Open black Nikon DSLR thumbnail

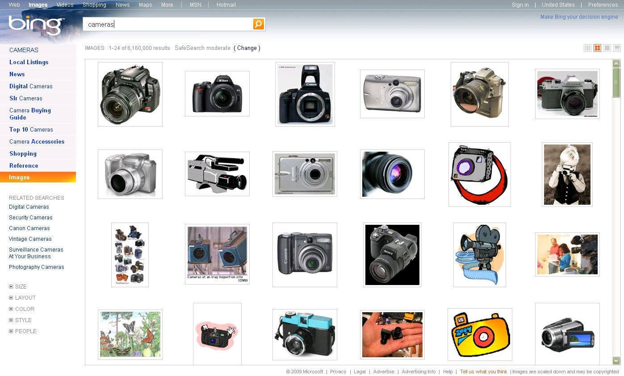(217, 94)
